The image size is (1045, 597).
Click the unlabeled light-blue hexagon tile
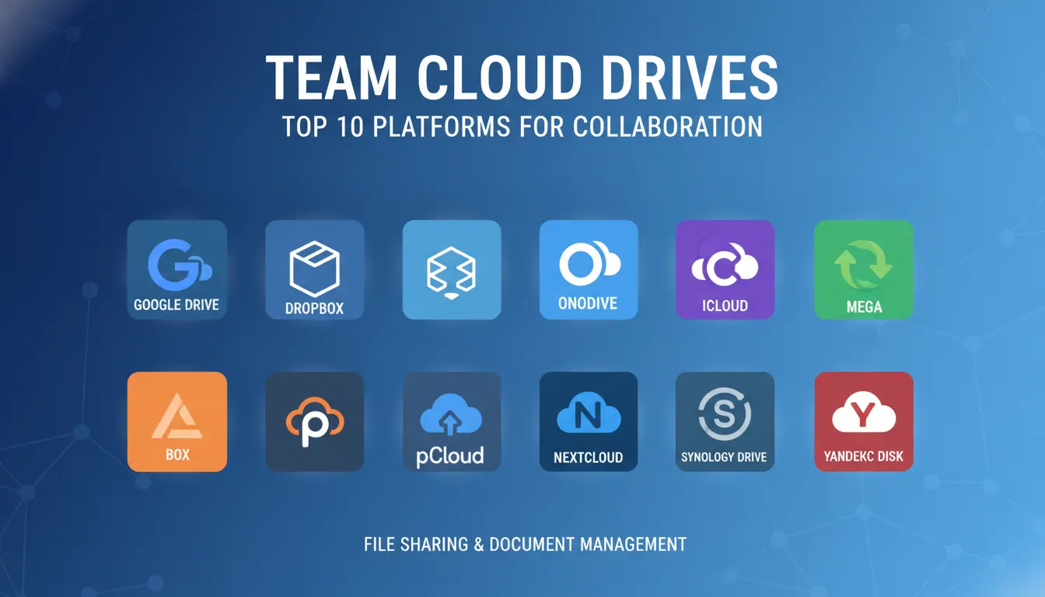point(452,270)
